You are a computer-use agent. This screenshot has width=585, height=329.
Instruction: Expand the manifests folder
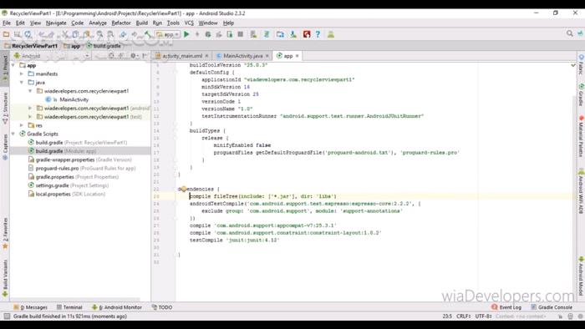(x=22, y=73)
